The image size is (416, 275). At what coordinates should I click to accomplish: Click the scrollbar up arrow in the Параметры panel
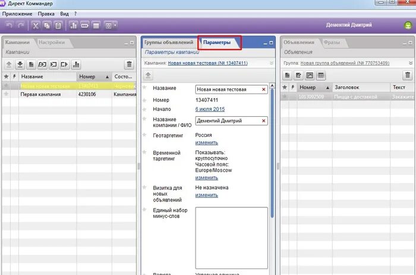coord(272,86)
